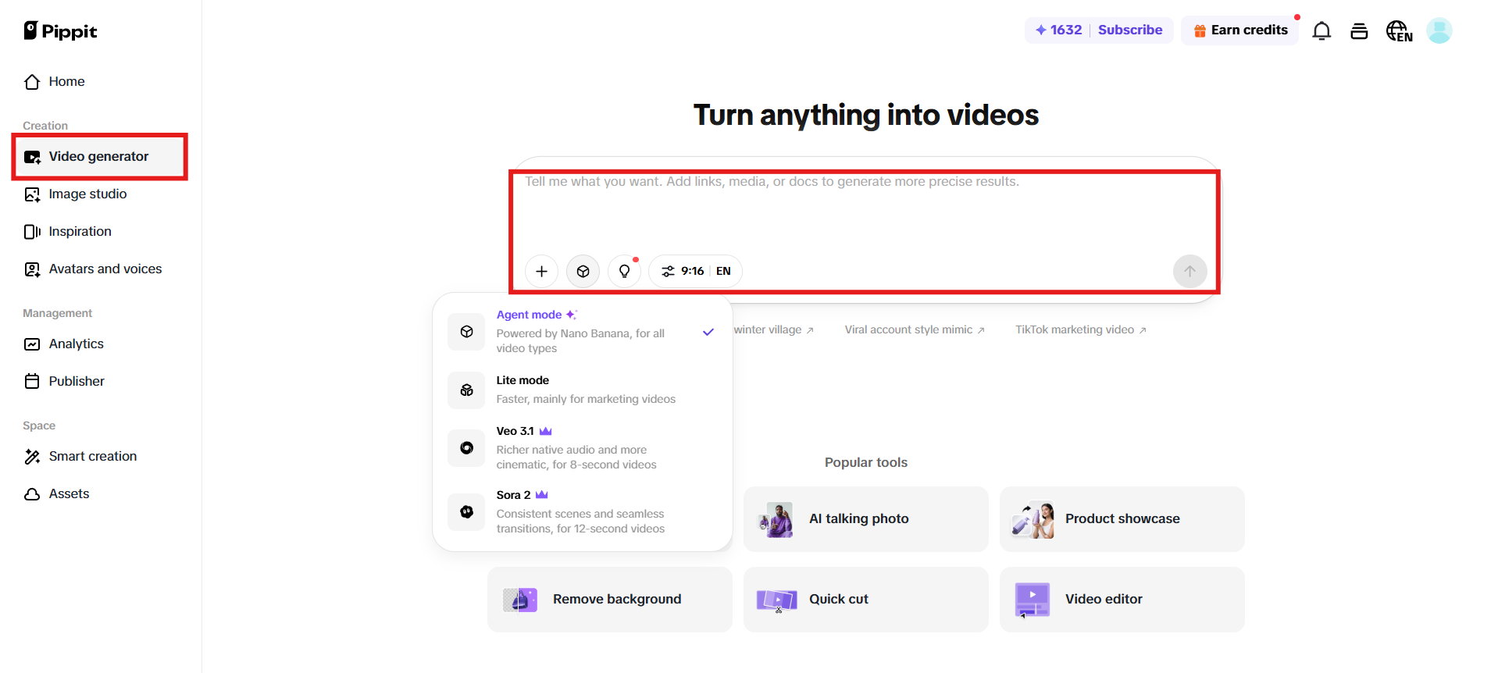
Task: Click the Earn credits button
Action: [1240, 30]
